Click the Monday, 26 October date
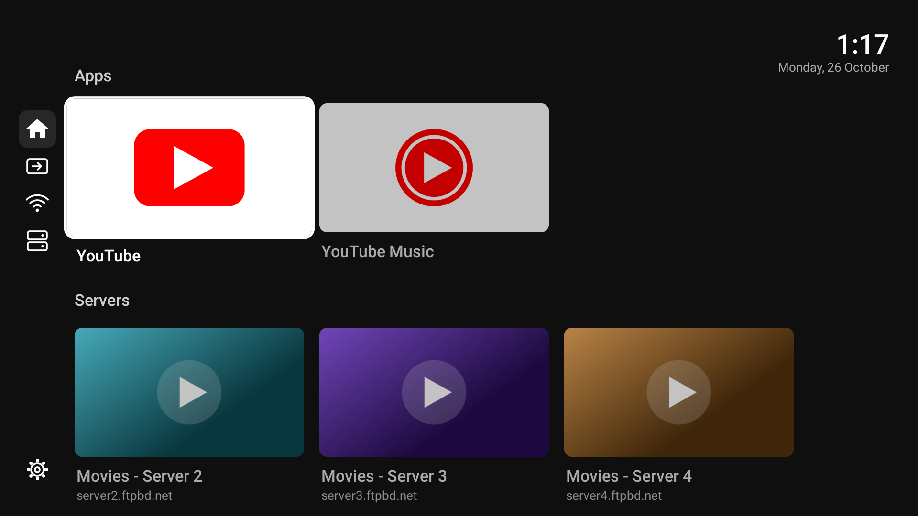 coord(833,67)
